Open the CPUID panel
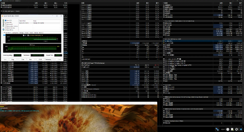 [40, 60]
